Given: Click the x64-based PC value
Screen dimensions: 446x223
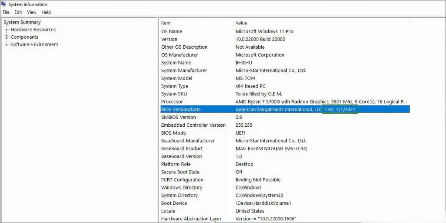Looking at the screenshot, I should [x=250, y=86].
